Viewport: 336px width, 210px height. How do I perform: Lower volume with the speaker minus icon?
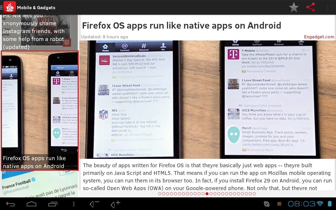[94, 204]
